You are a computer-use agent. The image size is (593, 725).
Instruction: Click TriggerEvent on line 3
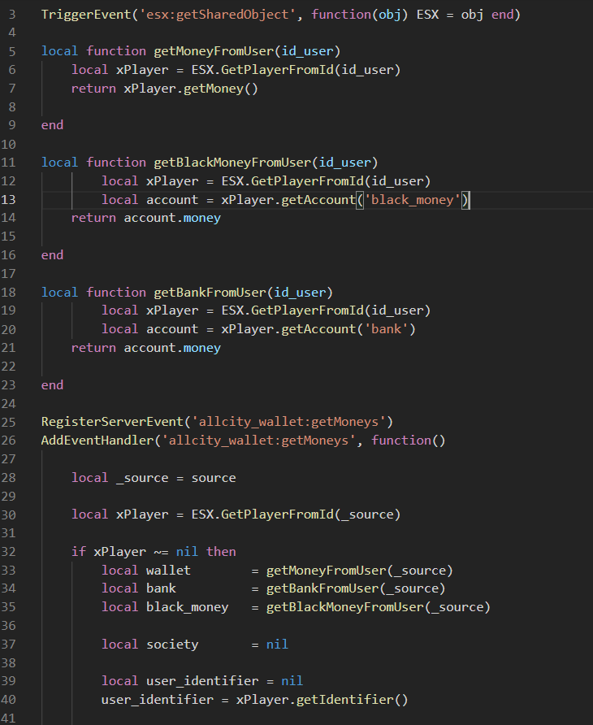point(86,15)
